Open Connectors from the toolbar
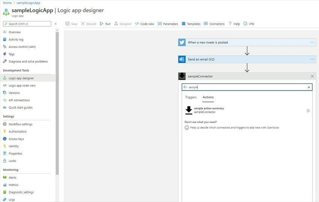Image resolution: width=319 pixels, height=202 pixels. [214, 24]
